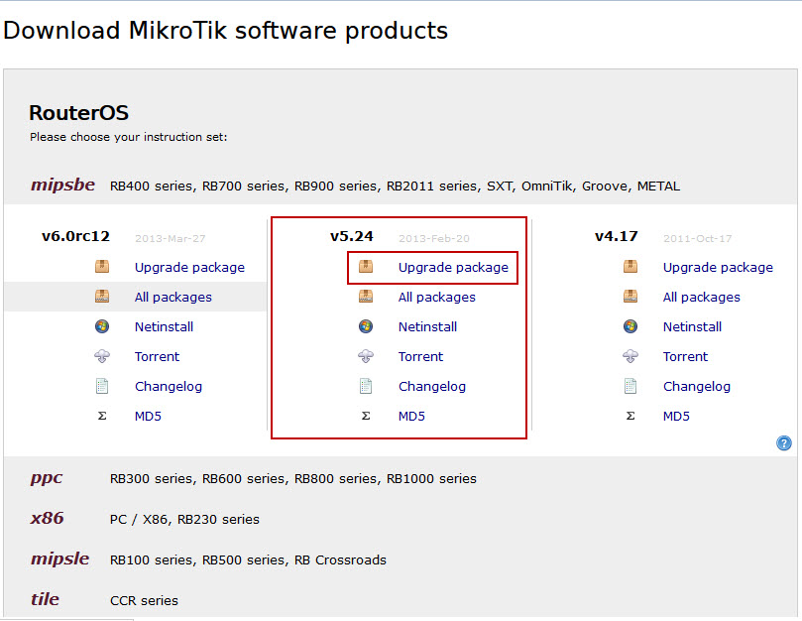Screen dimensions: 802x621
Task: Get the v6.0rc12 Torrent link
Action: coord(157,356)
